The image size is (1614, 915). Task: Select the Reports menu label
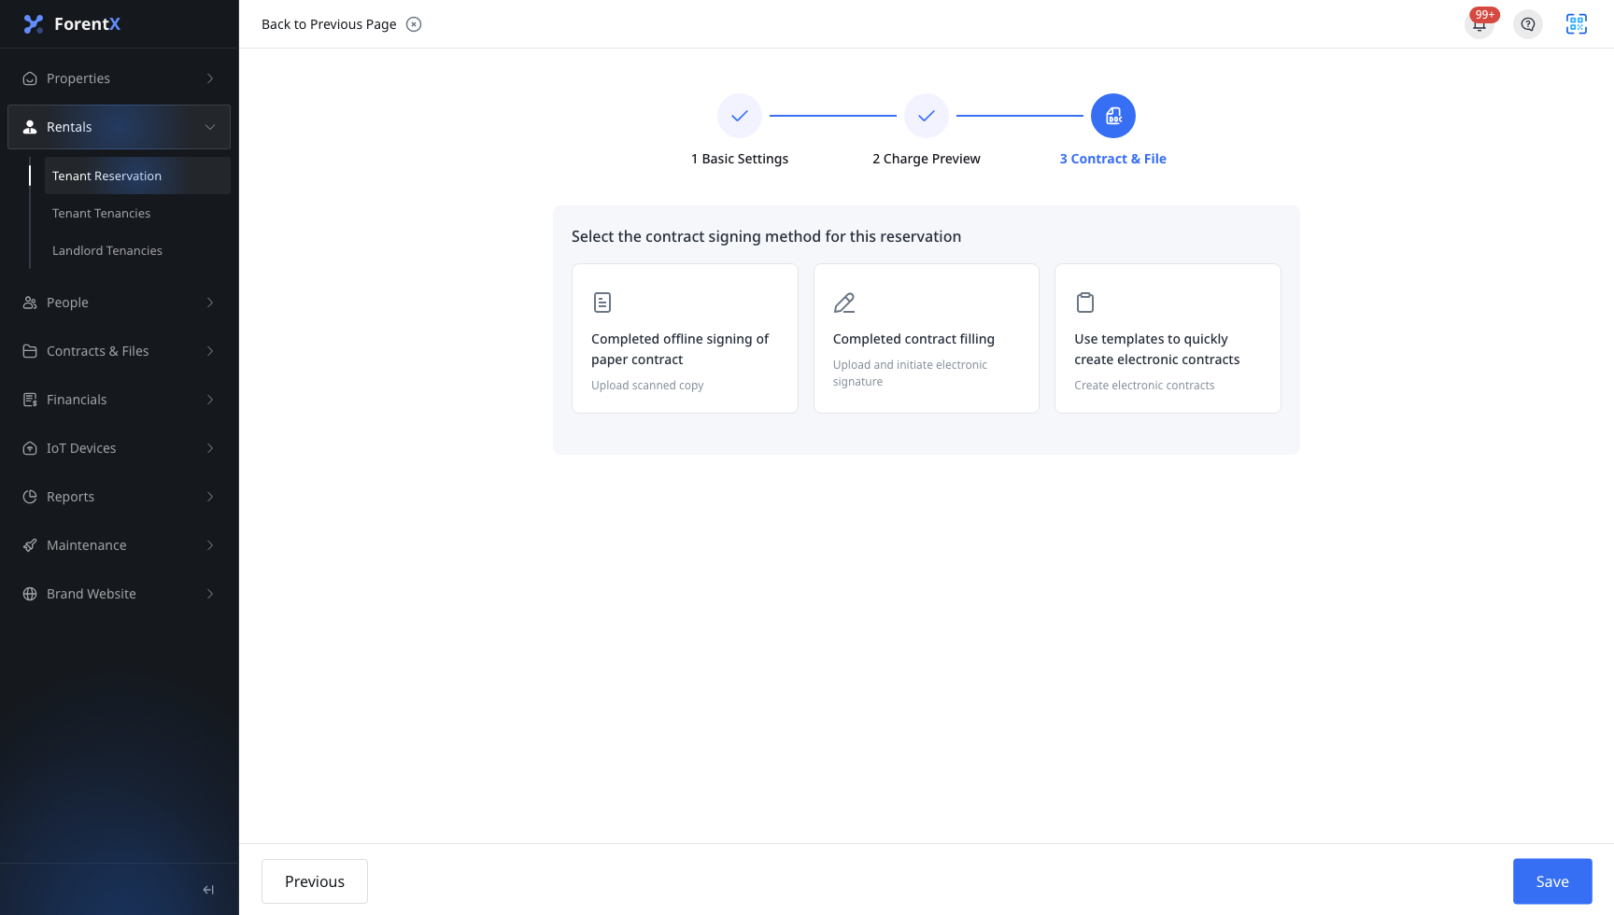pos(70,497)
